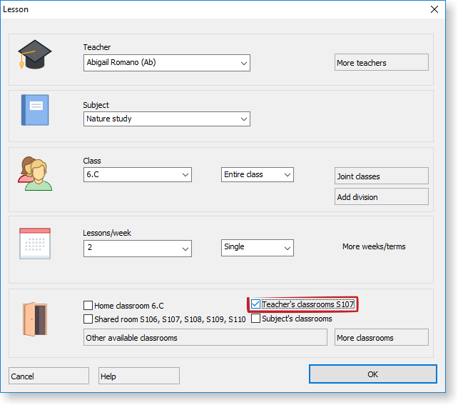Click the class students icon

pos(34,173)
